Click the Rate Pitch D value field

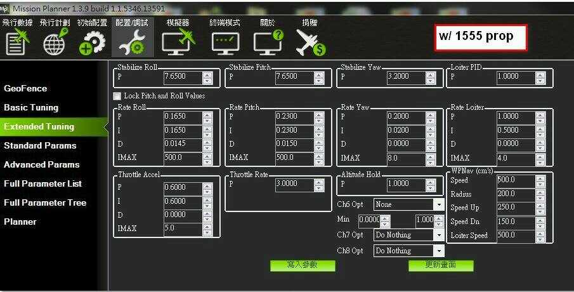click(294, 143)
